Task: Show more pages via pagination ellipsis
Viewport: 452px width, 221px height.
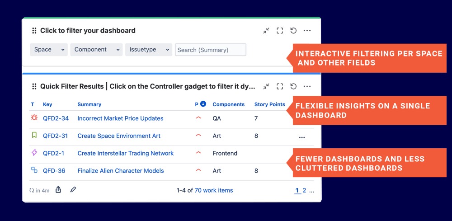Action: (x=311, y=191)
